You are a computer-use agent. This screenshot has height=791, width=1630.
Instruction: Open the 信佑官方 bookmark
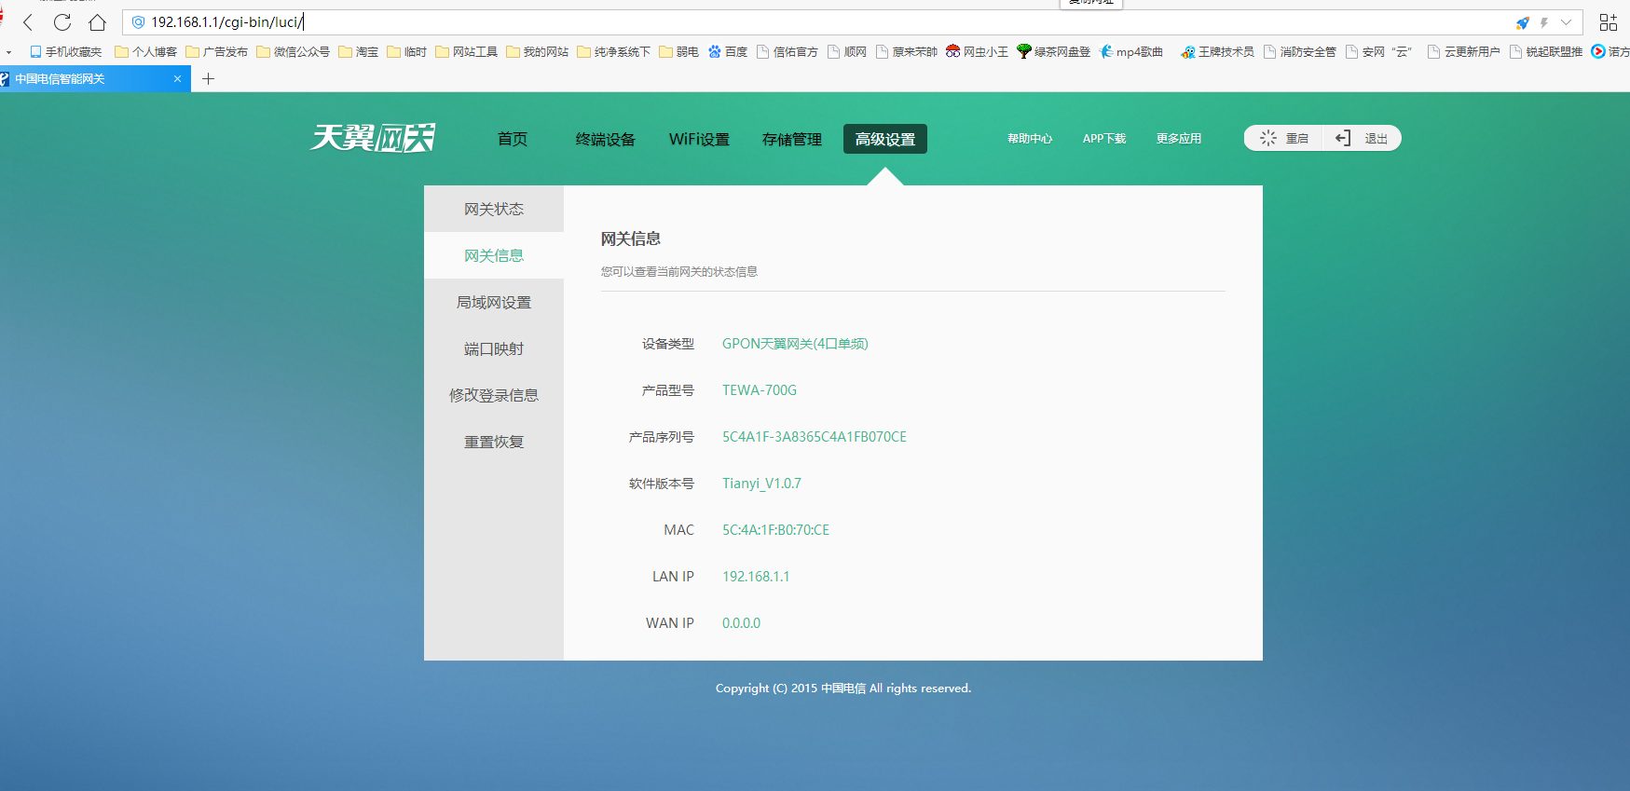coord(788,52)
